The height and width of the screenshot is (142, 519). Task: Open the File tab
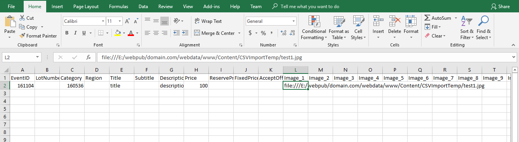click(12, 7)
